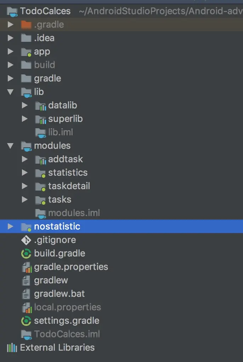Select the taskdetail module
This screenshot has height=362, width=243.
pos(69,186)
